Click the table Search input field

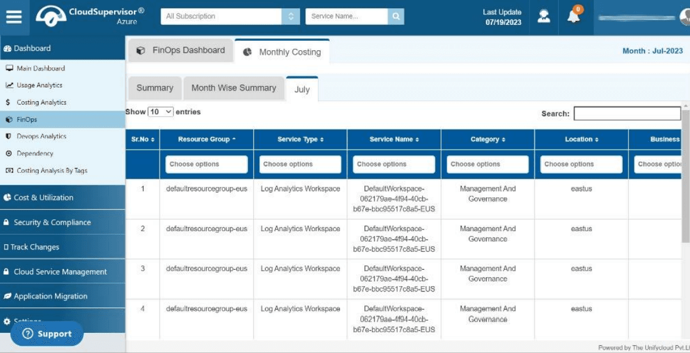[627, 114]
